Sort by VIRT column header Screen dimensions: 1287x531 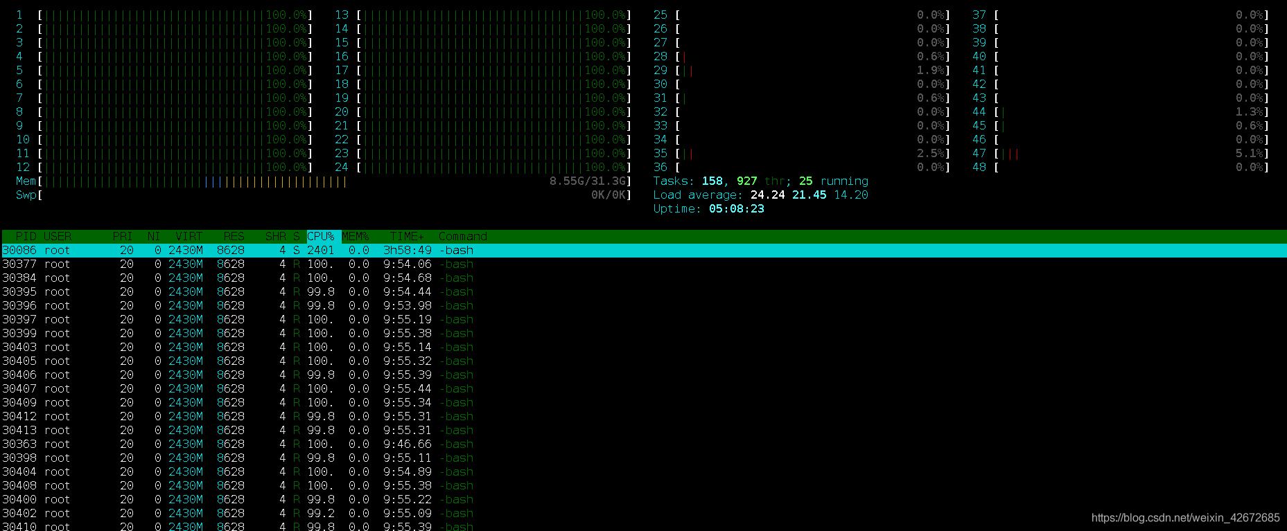(x=189, y=237)
